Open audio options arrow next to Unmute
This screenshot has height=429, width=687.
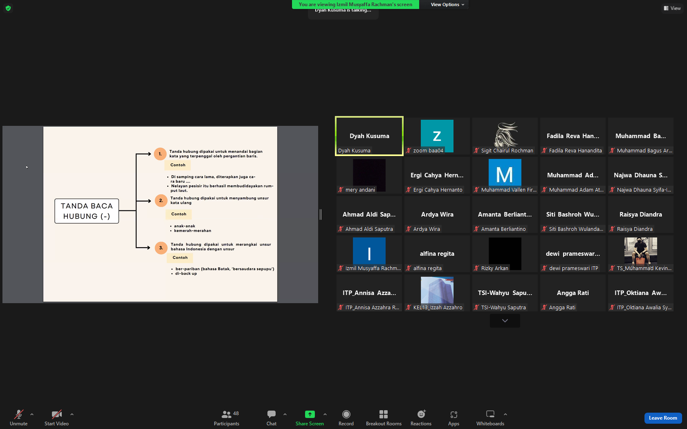(x=32, y=414)
